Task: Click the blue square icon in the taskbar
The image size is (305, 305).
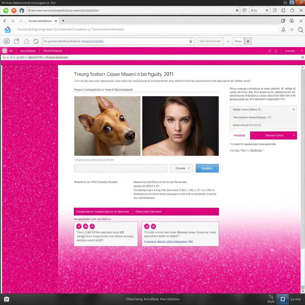Action: click(x=283, y=299)
